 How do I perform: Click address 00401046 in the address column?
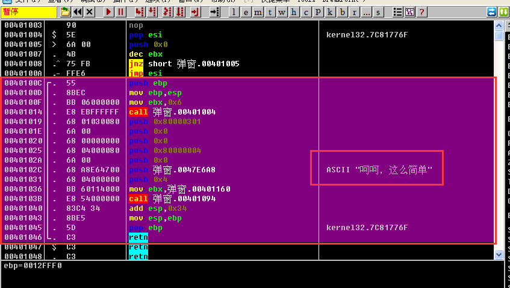23,237
